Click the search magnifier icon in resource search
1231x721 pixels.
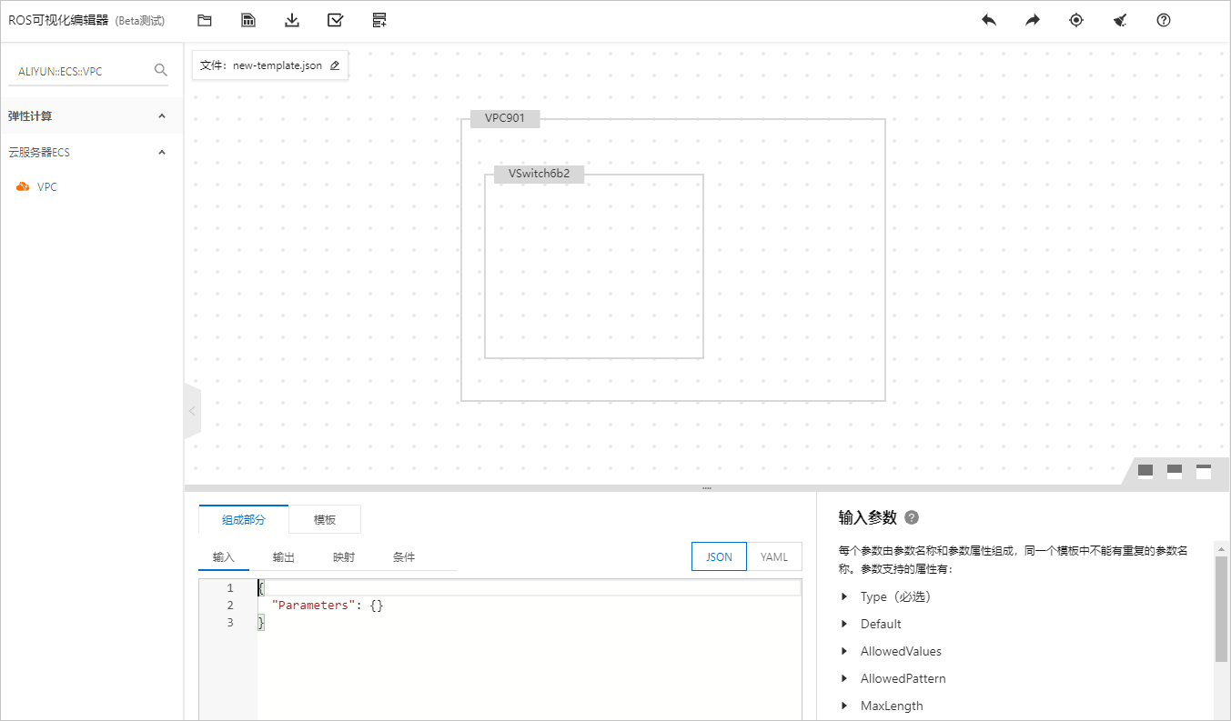pyautogui.click(x=161, y=70)
